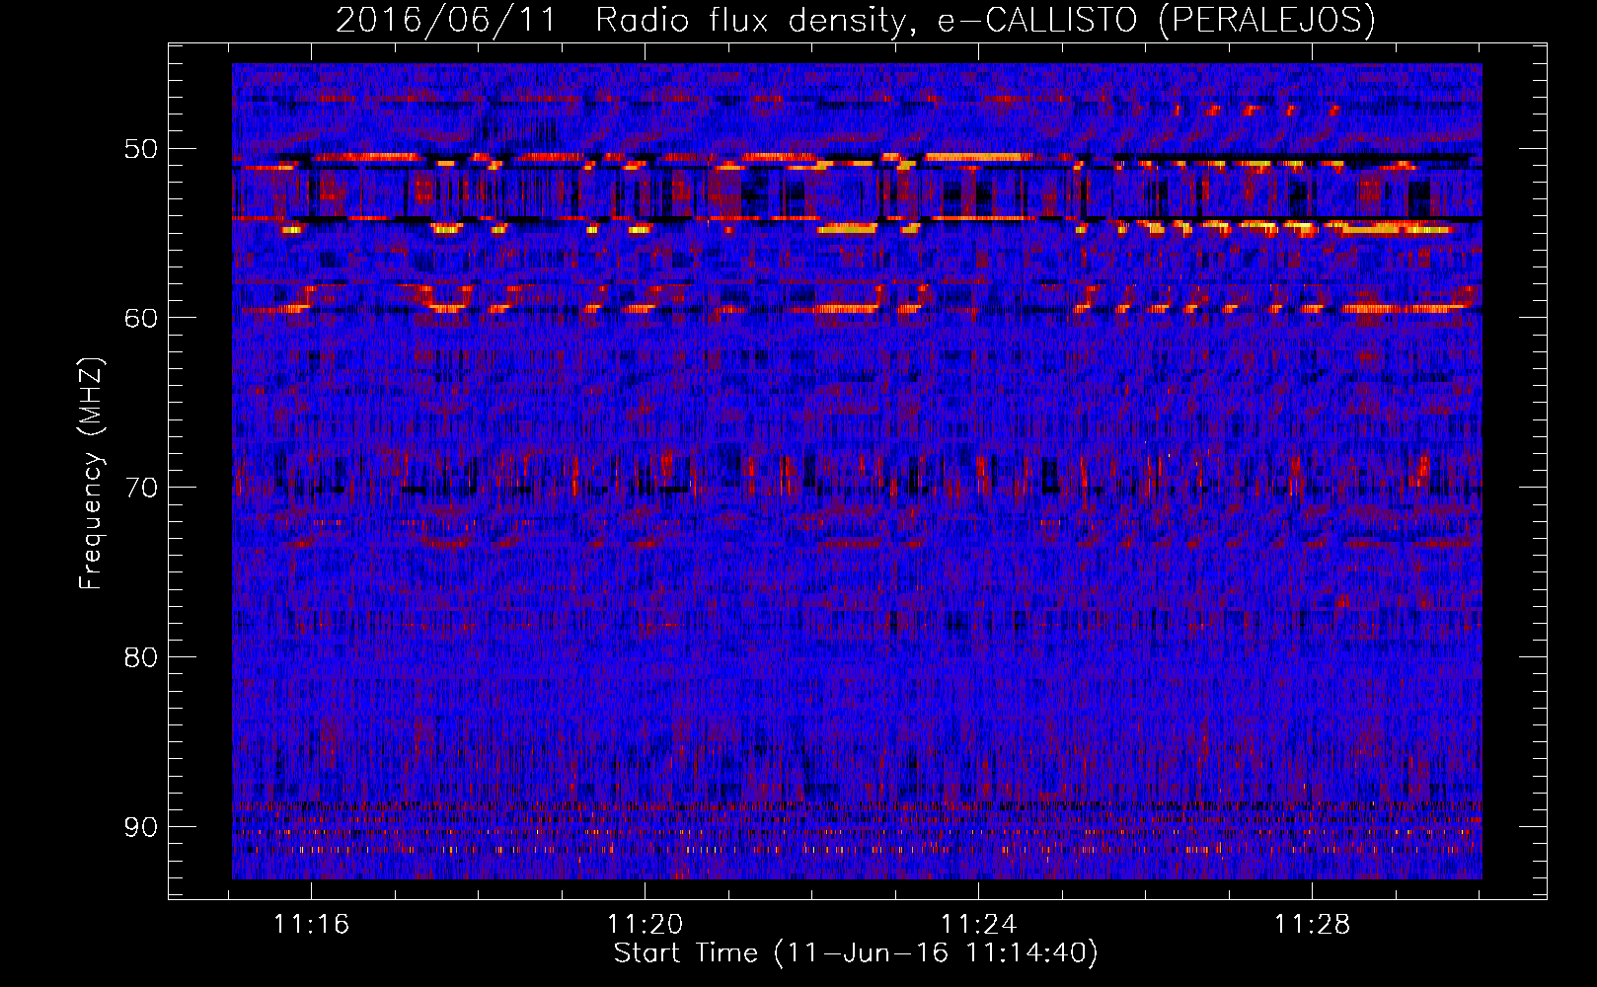Image resolution: width=1597 pixels, height=987 pixels.
Task: Click the 'Start Time (11-Jun-16 11:14:40)' axis label
Action: [856, 953]
